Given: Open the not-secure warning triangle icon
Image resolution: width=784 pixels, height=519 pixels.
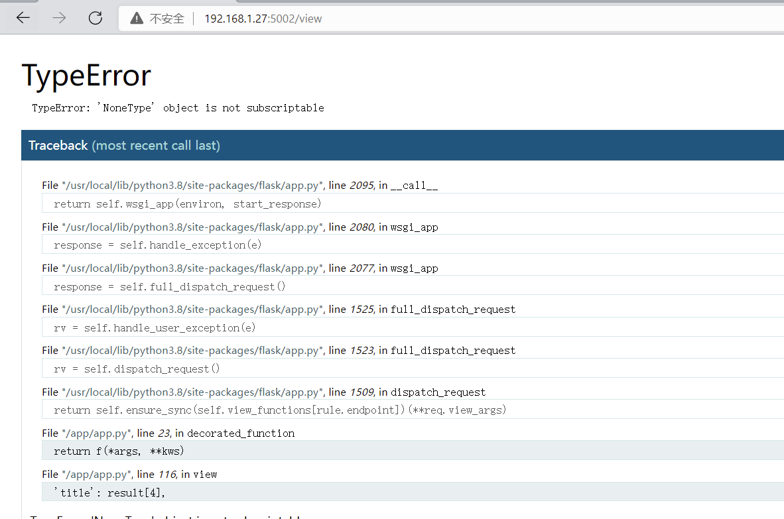Looking at the screenshot, I should point(137,19).
